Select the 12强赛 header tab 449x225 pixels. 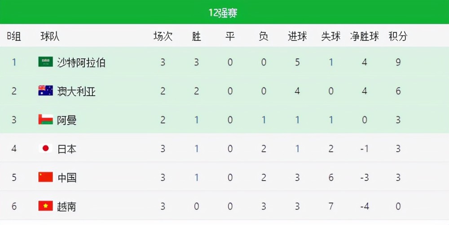[223, 13]
